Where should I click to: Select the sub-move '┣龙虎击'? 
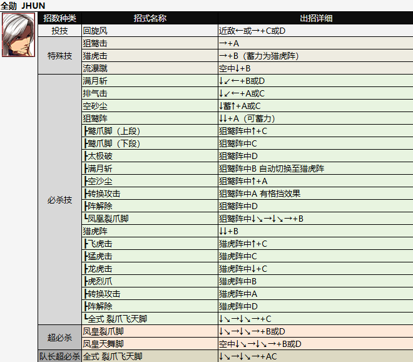(x=98, y=269)
